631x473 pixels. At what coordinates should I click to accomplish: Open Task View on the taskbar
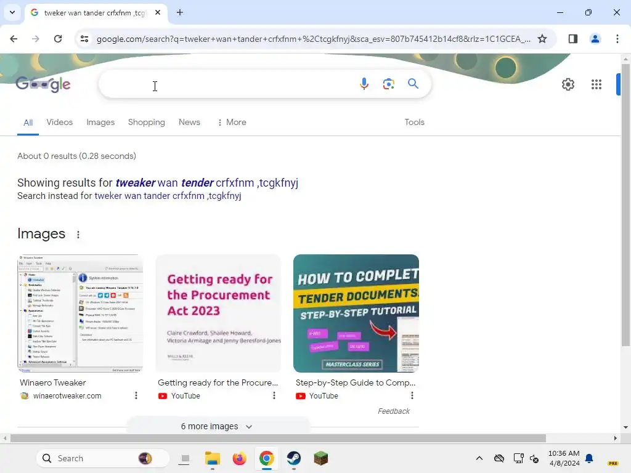(x=185, y=458)
